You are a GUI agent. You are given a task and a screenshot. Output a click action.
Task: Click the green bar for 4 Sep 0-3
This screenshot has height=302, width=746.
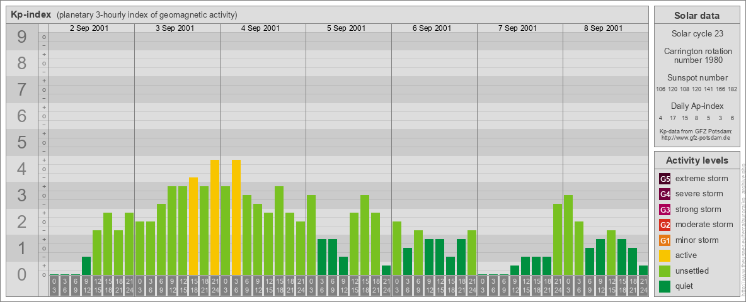pos(226,231)
